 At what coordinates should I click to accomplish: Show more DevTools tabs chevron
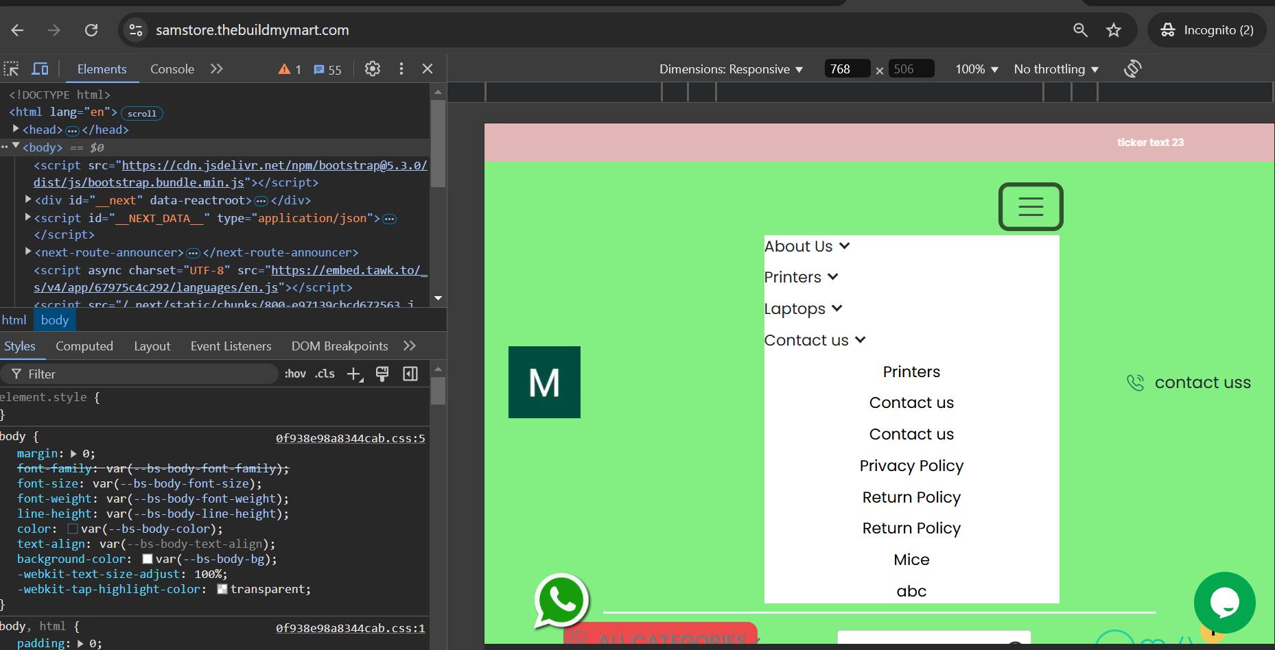[217, 69]
